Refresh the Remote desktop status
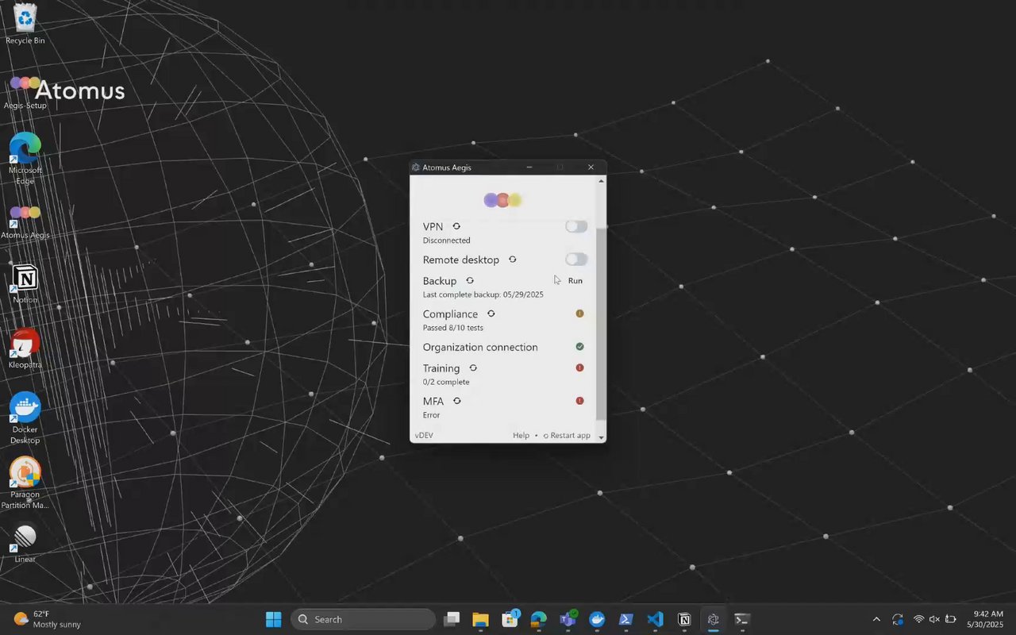 point(513,260)
